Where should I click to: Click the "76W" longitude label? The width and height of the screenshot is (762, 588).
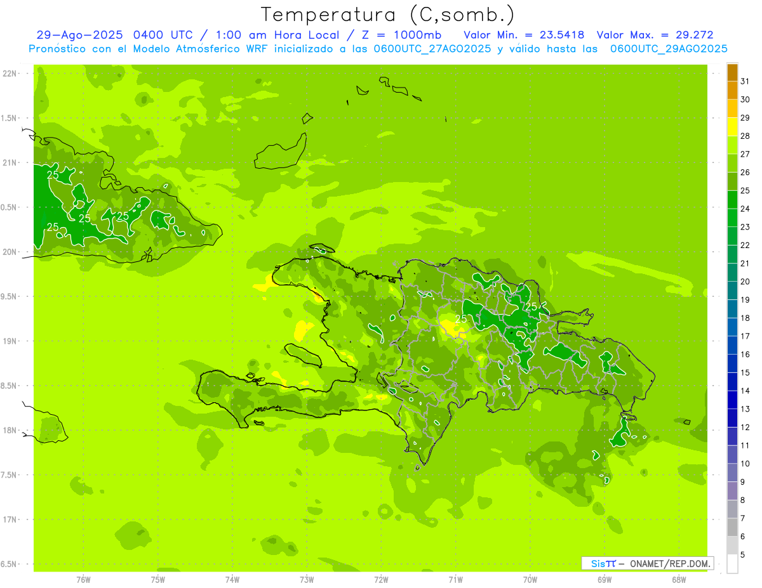point(83,579)
